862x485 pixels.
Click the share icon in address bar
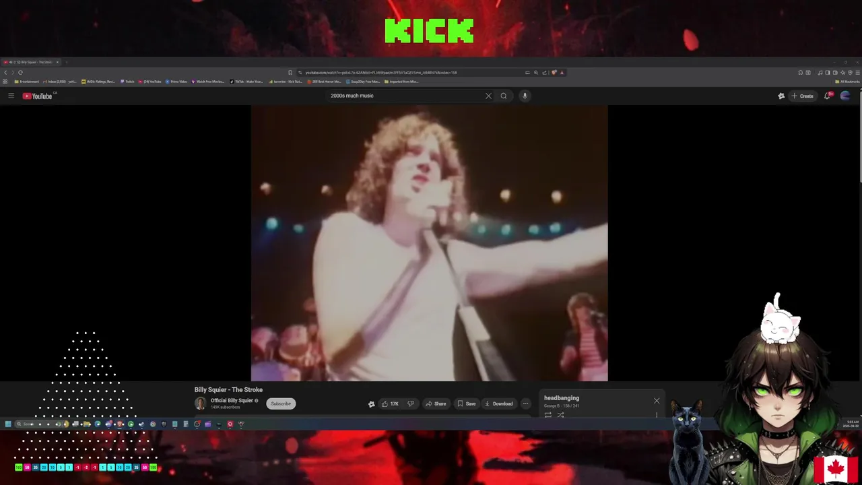(x=544, y=72)
